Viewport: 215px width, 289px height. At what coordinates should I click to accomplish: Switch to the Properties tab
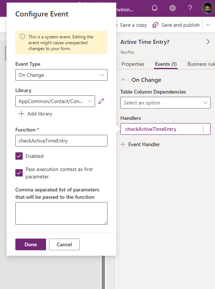pyautogui.click(x=133, y=64)
